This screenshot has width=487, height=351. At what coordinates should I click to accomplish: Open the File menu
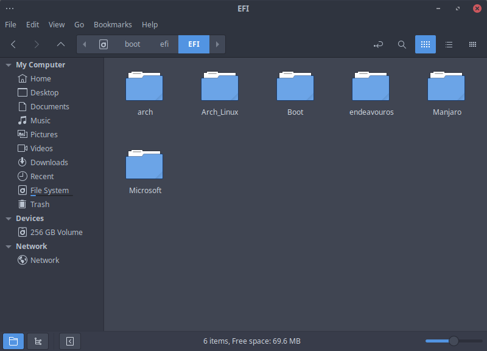click(10, 24)
